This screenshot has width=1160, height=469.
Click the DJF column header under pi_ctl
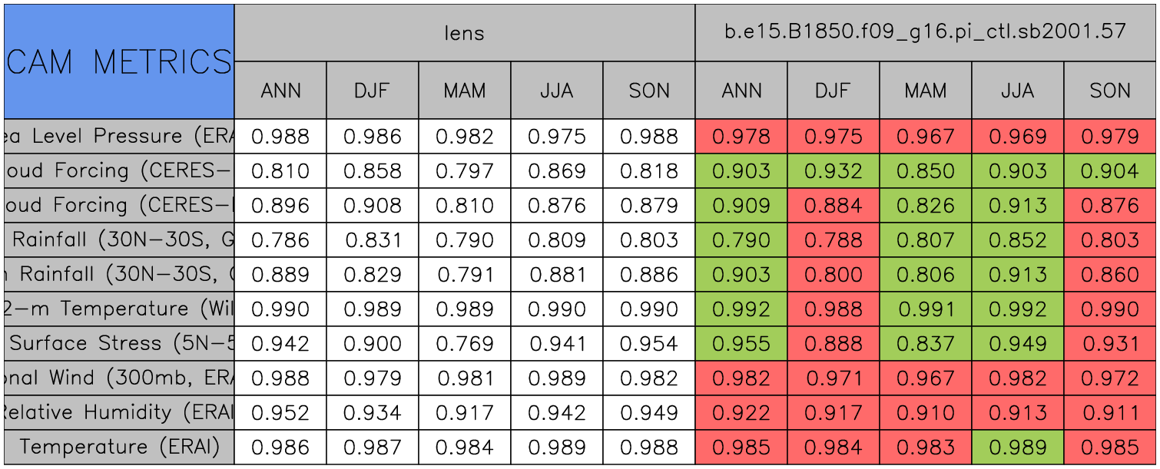833,91
